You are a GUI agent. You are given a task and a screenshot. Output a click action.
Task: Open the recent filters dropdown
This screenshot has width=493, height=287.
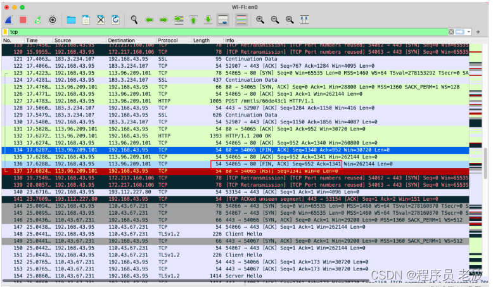pos(469,32)
